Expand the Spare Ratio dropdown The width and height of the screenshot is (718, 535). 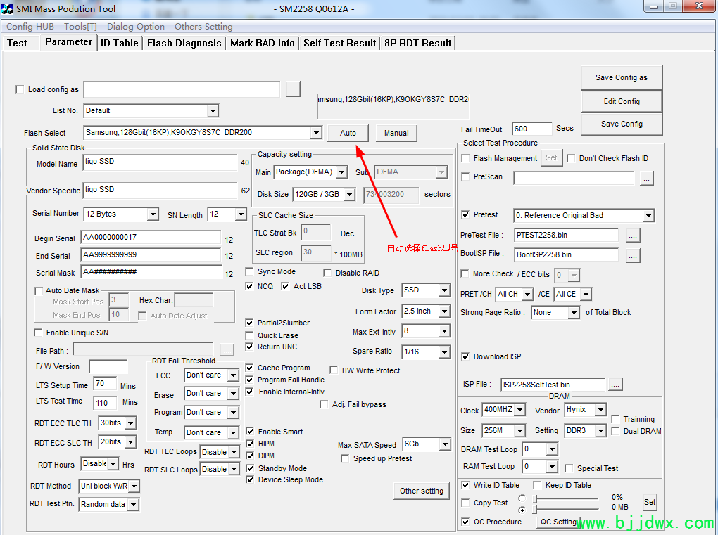(444, 352)
